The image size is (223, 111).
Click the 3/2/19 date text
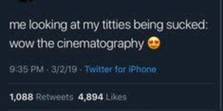click(64, 70)
